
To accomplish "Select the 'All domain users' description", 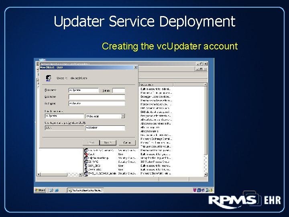I will (149, 131).
